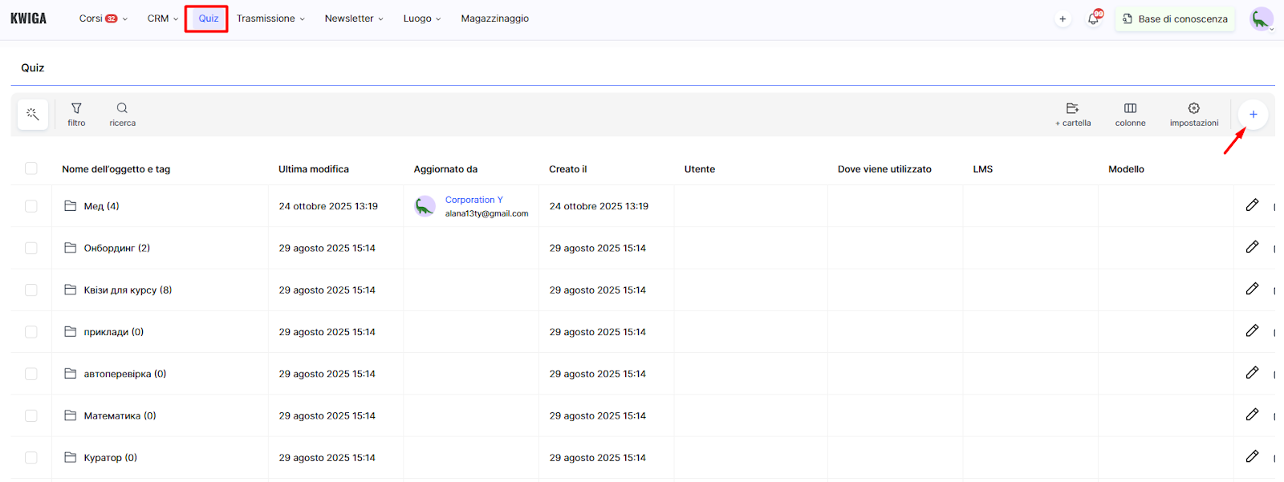Image resolution: width=1284 pixels, height=482 pixels.
Task: Open the colonne columns settings
Action: (1130, 114)
